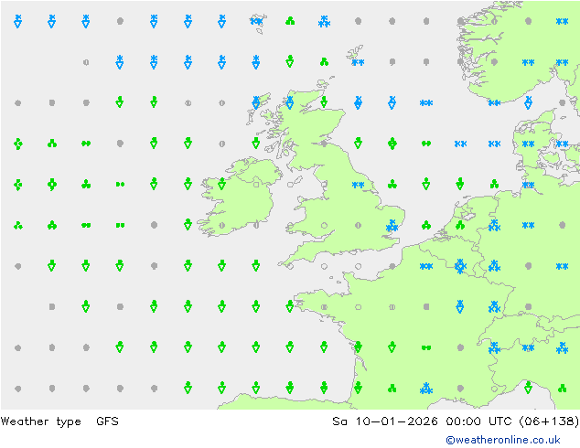This screenshot has height=448, width=580.
Task: Click the round blue heavy-snow symbol over Belgium
Action: click(460, 266)
